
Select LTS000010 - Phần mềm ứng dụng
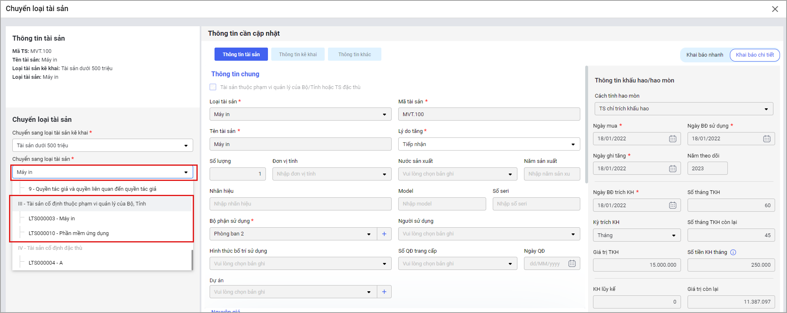[x=69, y=233]
